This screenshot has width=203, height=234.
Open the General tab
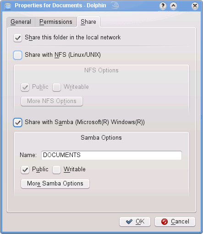point(21,22)
